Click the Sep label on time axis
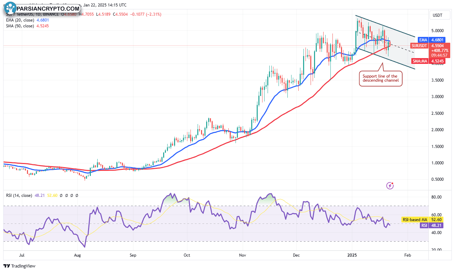 (x=133, y=255)
